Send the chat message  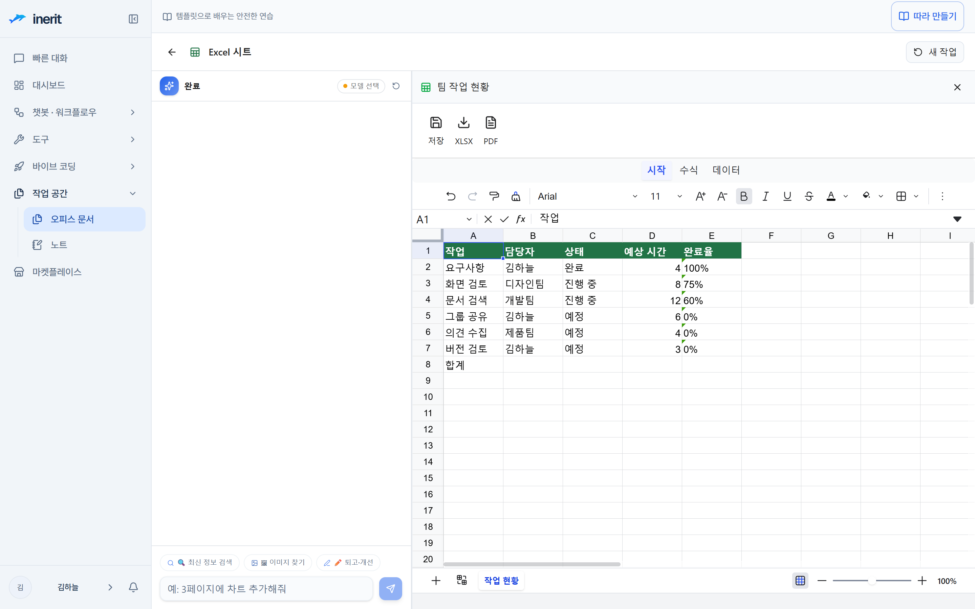pos(390,589)
